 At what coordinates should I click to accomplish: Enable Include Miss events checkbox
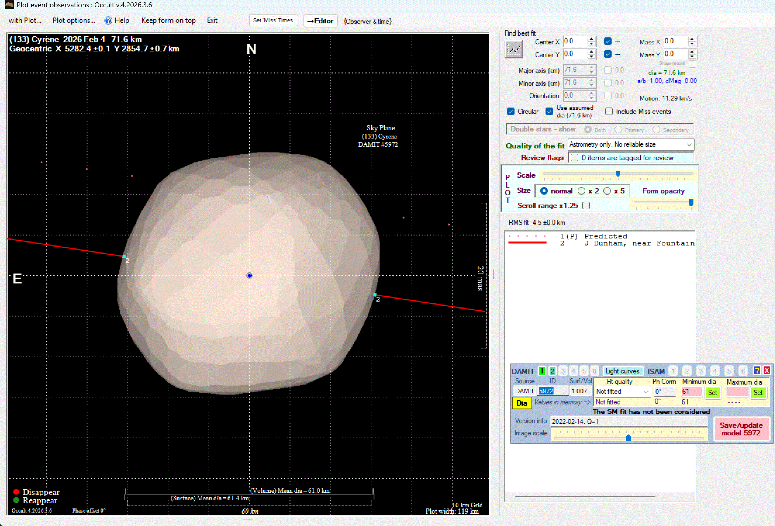pos(609,111)
